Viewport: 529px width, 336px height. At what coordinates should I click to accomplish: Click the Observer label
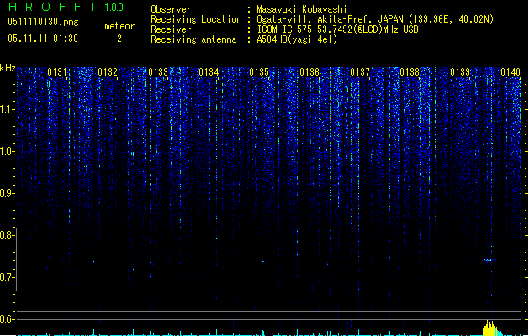click(171, 9)
